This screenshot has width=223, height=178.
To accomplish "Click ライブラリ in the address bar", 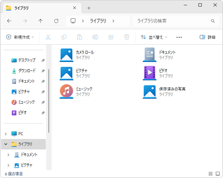I will [98, 21].
